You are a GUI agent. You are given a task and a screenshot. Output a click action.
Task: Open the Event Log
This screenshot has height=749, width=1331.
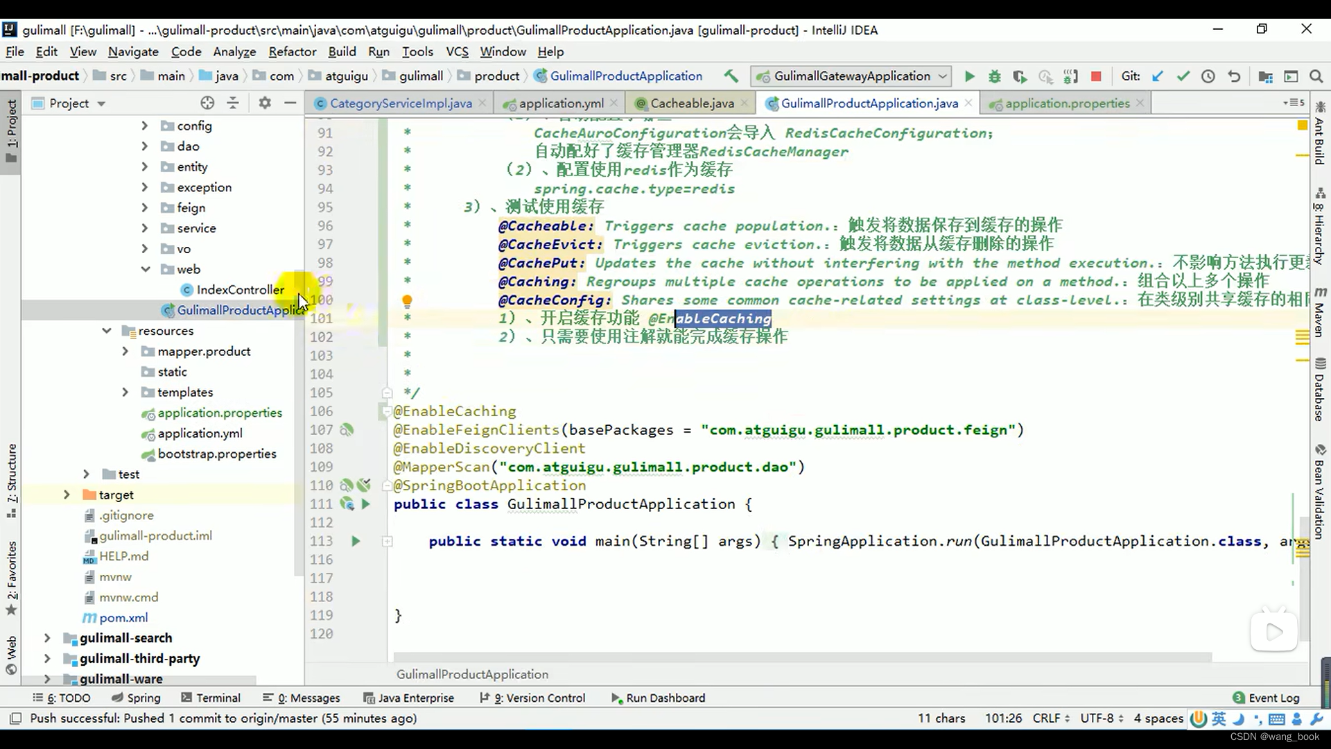(1266, 698)
